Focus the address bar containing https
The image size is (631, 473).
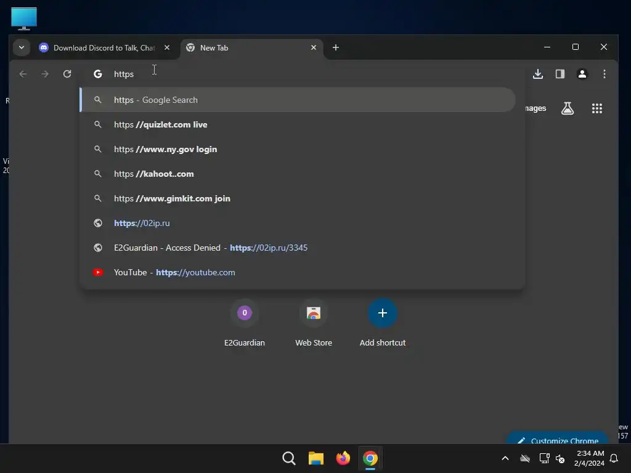(302, 74)
